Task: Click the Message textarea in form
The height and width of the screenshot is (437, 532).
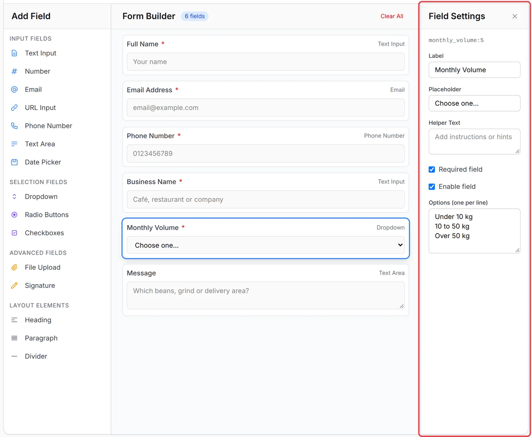Action: click(x=266, y=295)
